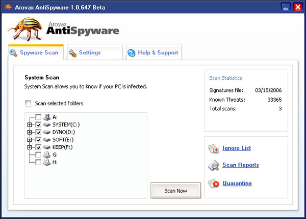
Task: Click the beetle icon in the title bar
Action: (x=8, y=8)
